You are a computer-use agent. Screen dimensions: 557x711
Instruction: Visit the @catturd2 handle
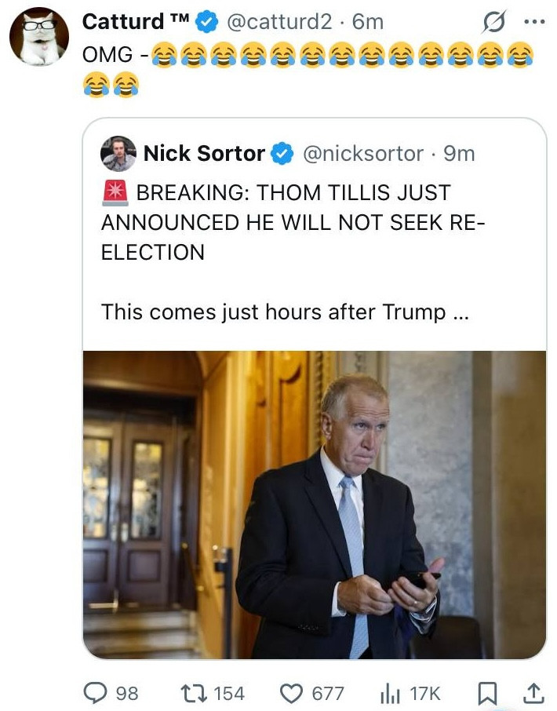point(278,22)
